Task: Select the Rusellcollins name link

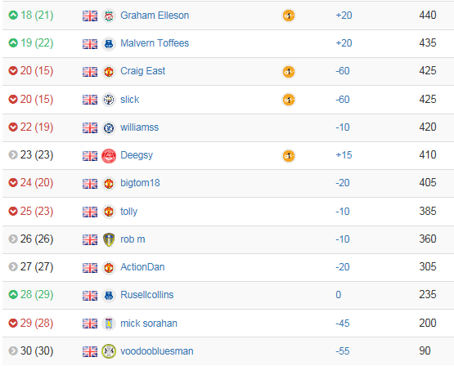Action: coord(147,295)
